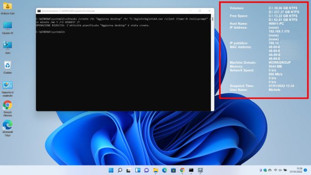
Task: Click the schtasks /create command line text
Action: [123, 21]
